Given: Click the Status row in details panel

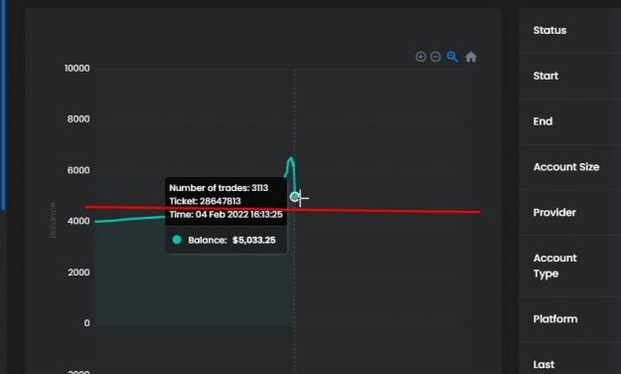Looking at the screenshot, I should click(569, 30).
